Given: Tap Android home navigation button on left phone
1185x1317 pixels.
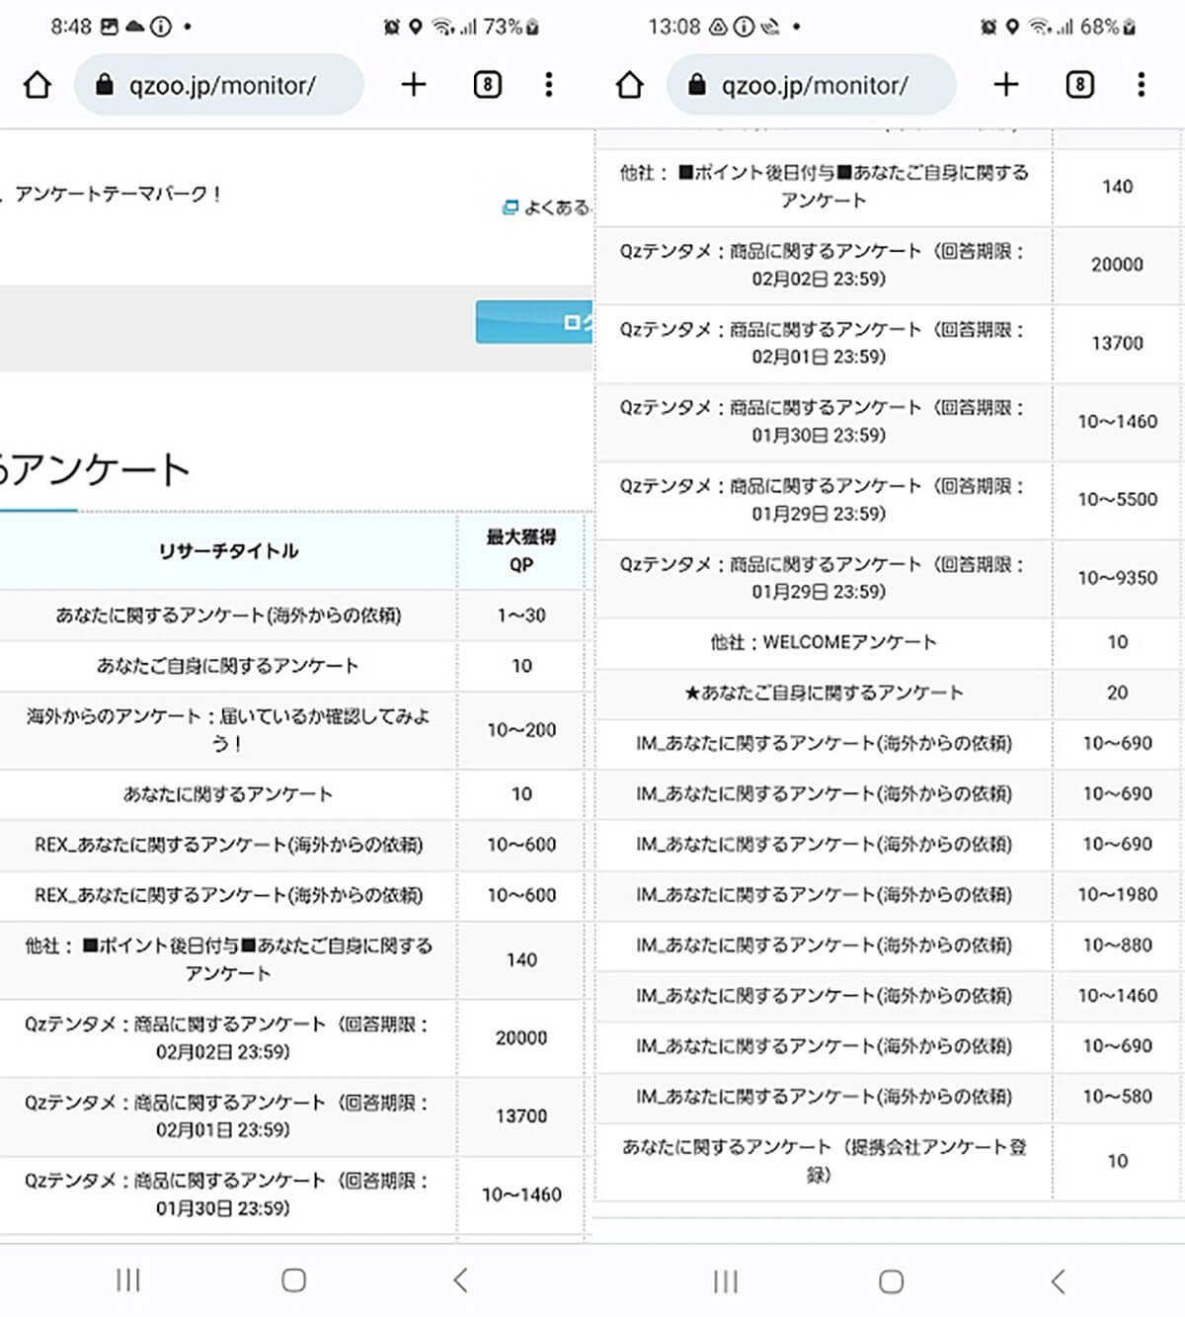Looking at the screenshot, I should pyautogui.click(x=293, y=1280).
